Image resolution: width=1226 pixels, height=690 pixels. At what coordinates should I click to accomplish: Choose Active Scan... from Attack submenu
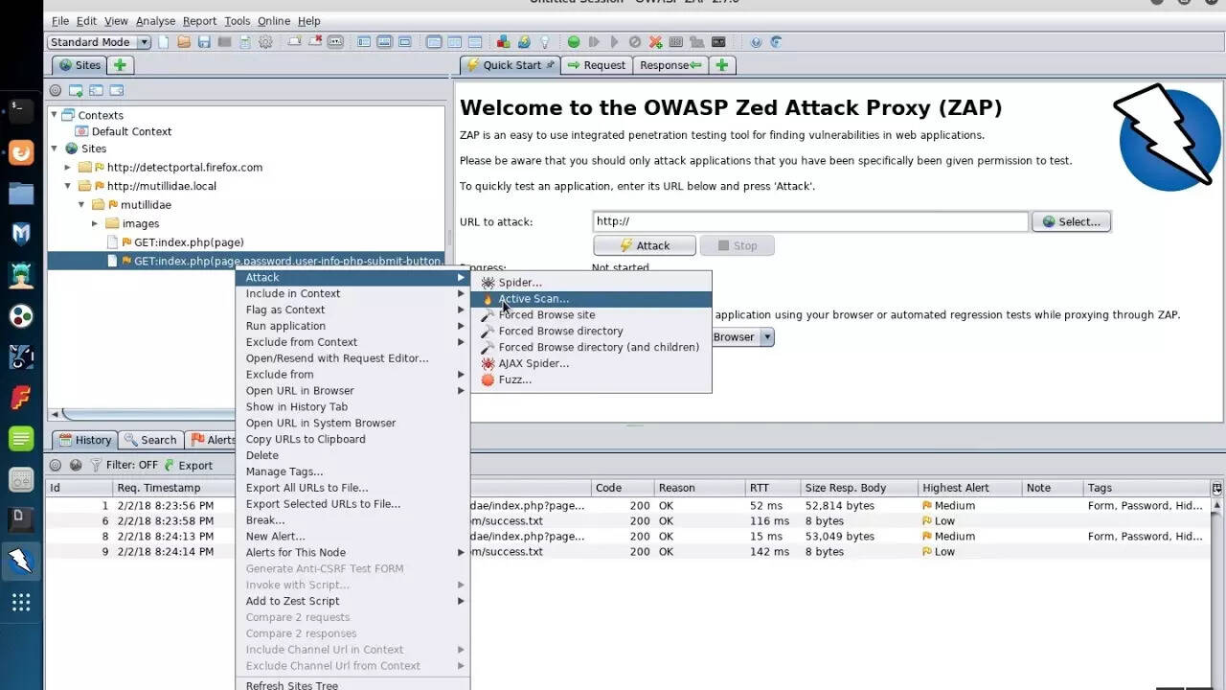click(x=533, y=299)
